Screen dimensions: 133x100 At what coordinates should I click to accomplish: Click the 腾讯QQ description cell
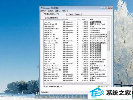pos(92,80)
